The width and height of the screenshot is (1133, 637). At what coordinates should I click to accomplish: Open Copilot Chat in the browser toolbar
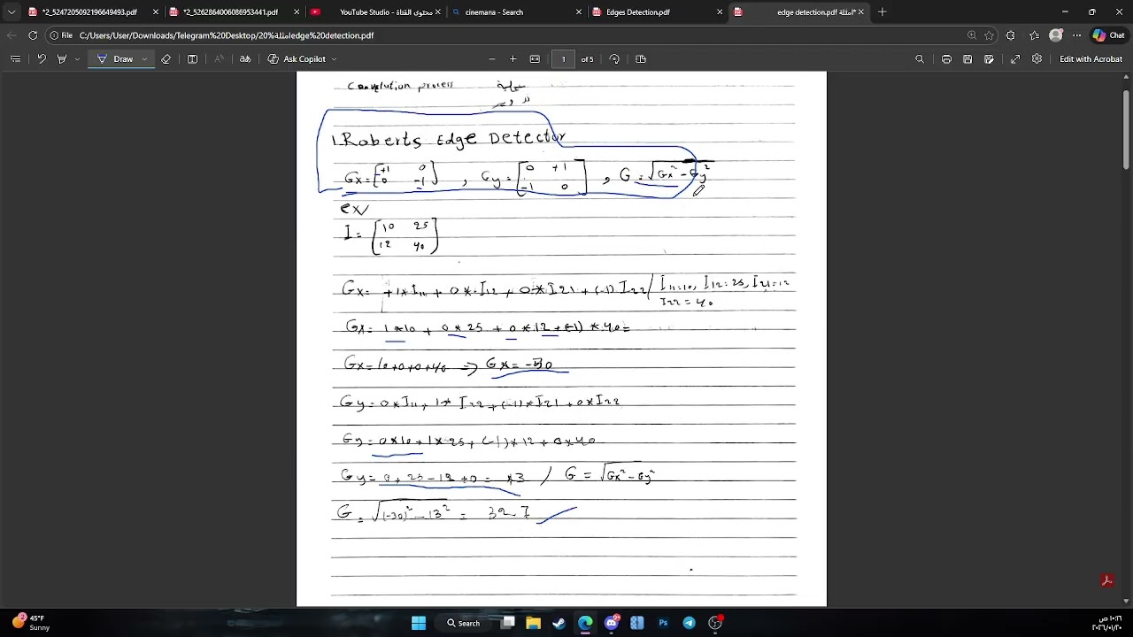click(1111, 35)
